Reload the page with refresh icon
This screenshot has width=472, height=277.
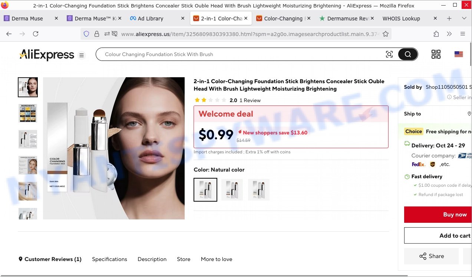click(36, 34)
